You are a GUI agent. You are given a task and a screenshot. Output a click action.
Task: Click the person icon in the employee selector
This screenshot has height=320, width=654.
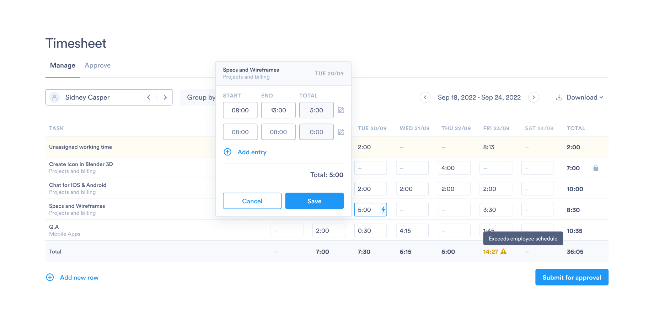pos(54,97)
